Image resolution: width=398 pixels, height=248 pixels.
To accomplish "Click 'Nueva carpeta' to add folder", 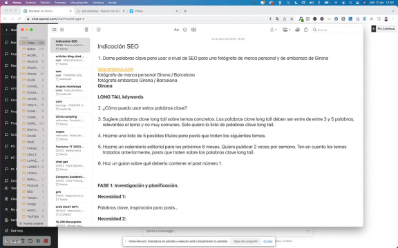I will pyautogui.click(x=31, y=223).
